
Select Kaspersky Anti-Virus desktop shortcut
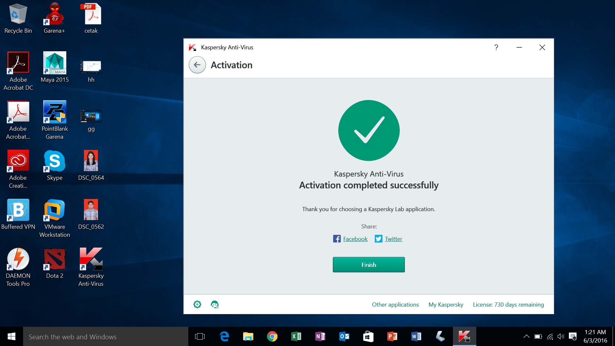pos(91,259)
